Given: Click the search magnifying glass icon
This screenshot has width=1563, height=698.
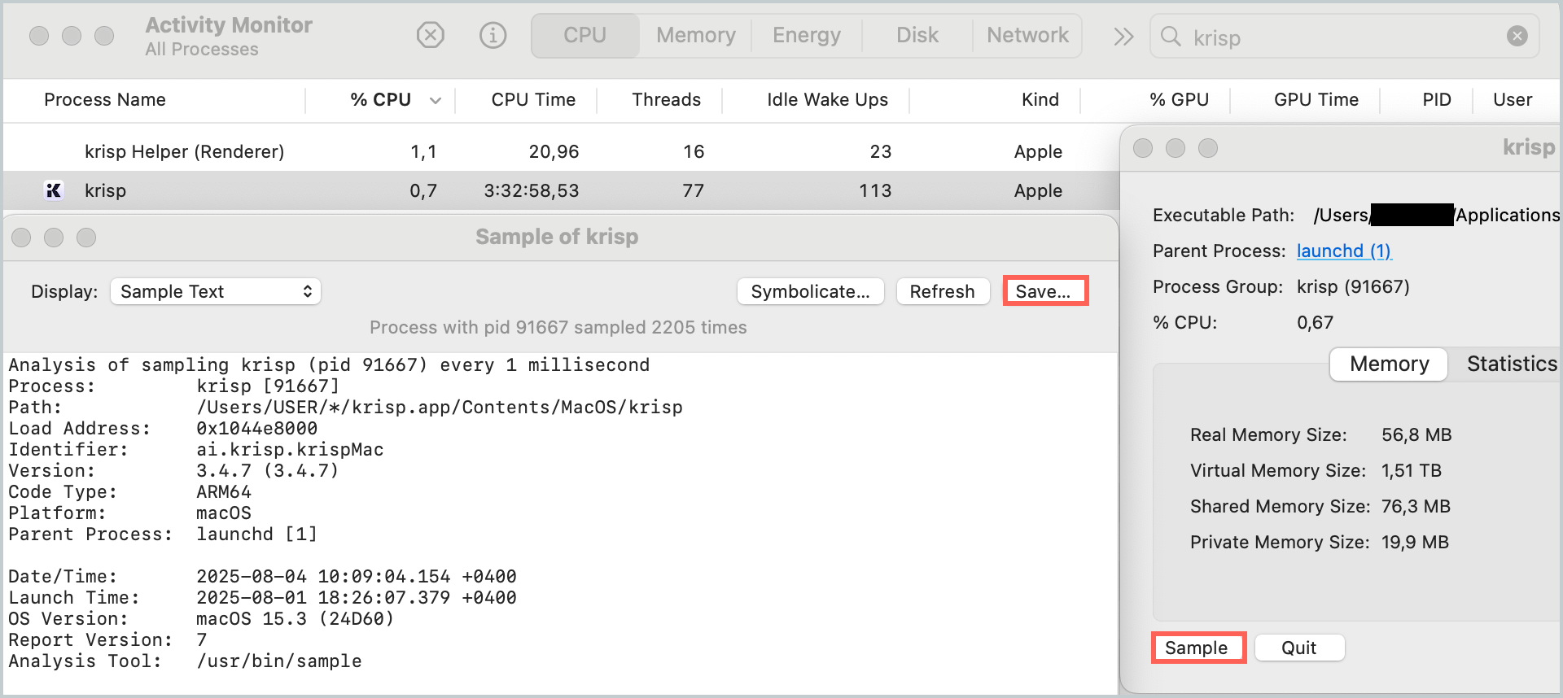Looking at the screenshot, I should tap(1171, 37).
